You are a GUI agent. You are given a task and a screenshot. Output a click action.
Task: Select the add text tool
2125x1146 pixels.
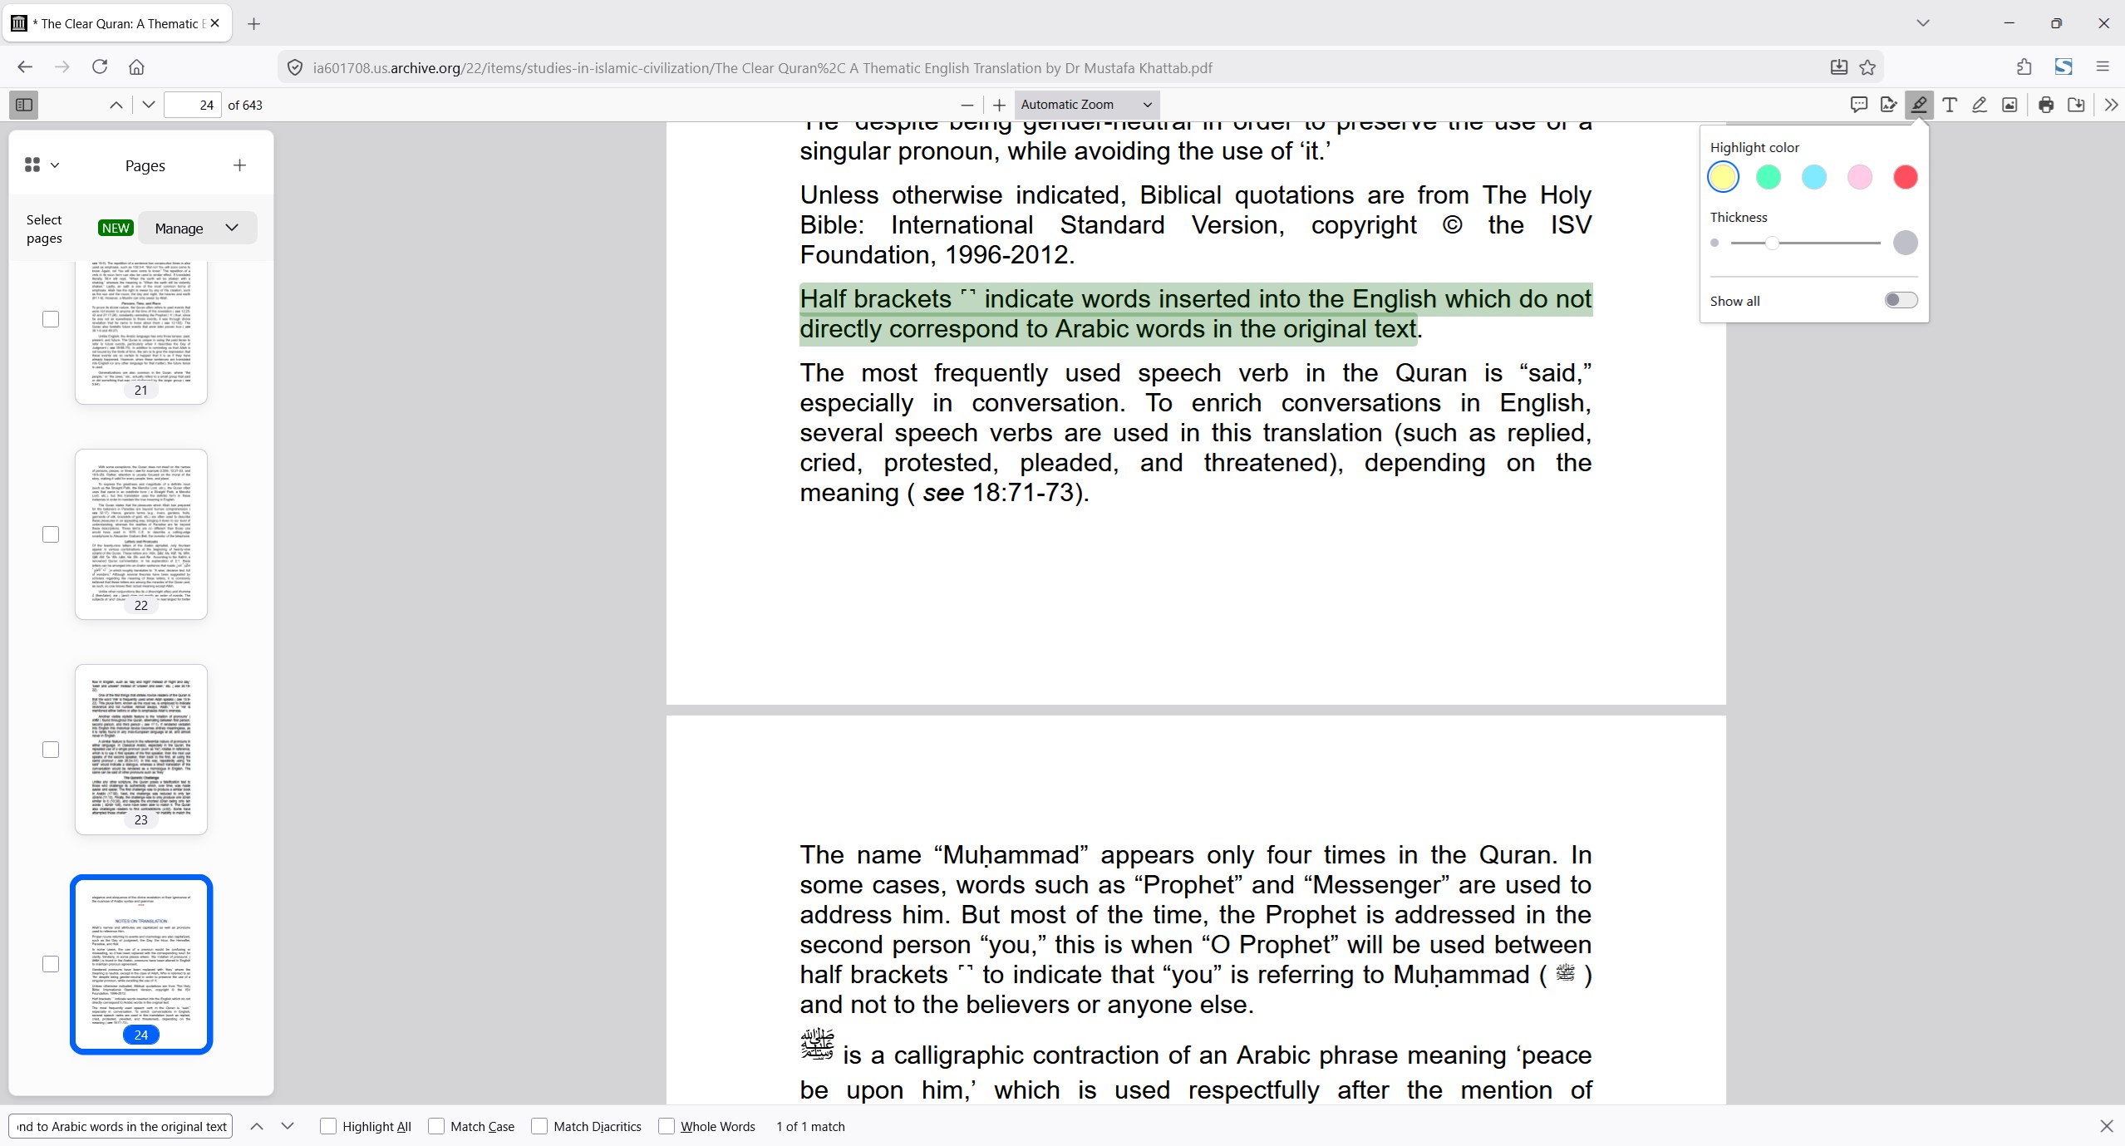pyautogui.click(x=1950, y=105)
